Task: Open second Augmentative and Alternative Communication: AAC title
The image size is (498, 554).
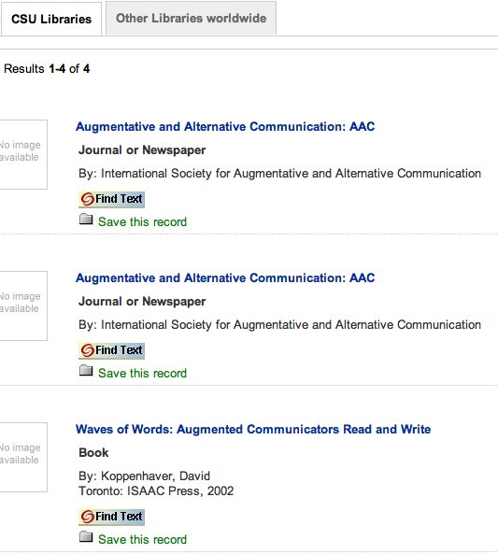Action: click(x=225, y=277)
